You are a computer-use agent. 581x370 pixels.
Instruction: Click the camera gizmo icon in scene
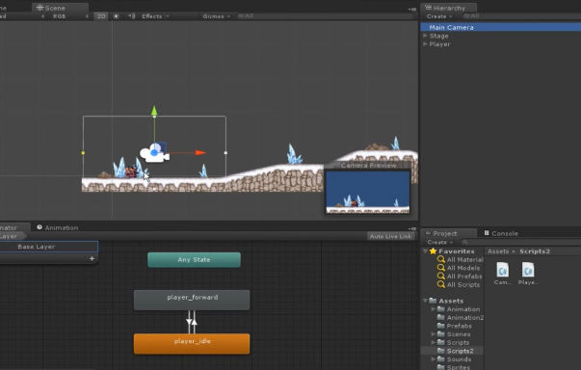[x=154, y=152]
